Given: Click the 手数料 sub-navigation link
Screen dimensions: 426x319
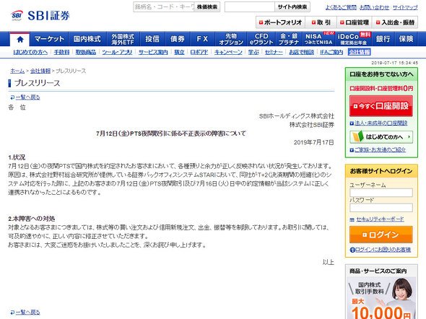Looking at the screenshot, I should pos(61,52).
